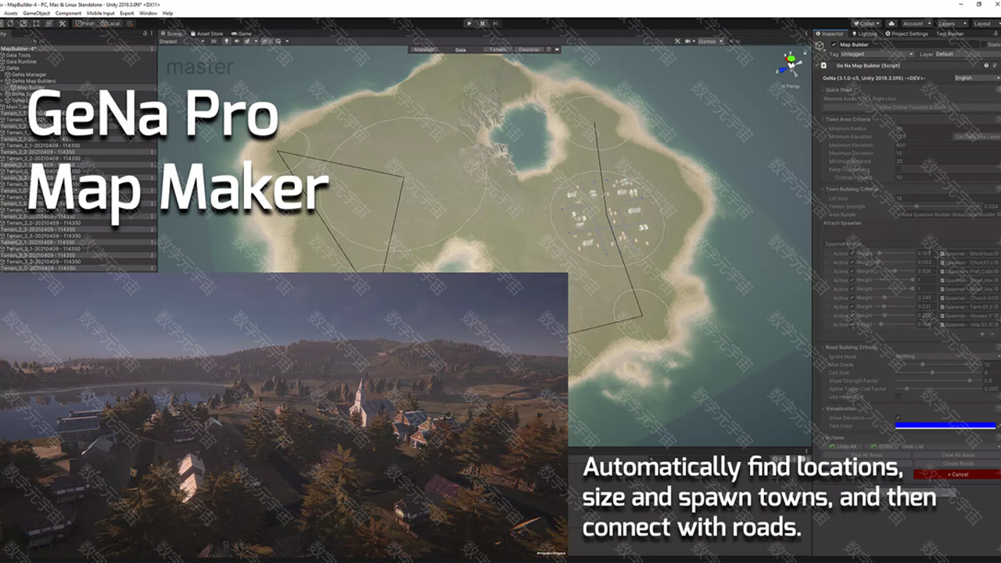
Task: Toggle the scene grid icon
Action: [x=278, y=41]
